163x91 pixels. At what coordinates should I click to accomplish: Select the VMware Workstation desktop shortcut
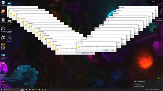pos(3,47)
